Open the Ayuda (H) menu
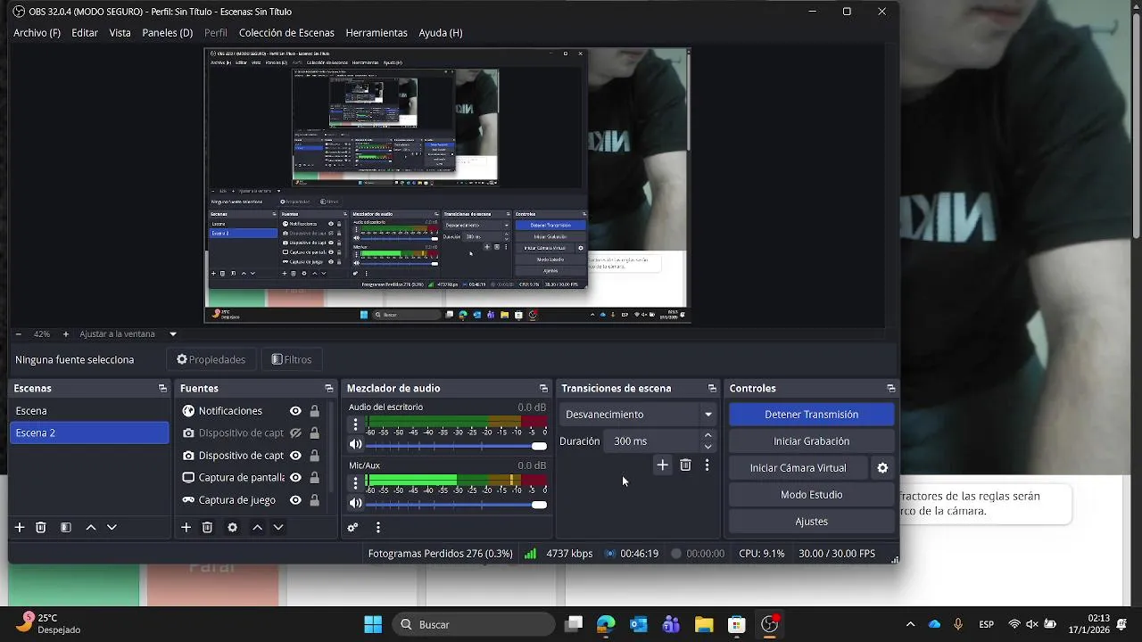This screenshot has height=642, width=1142. [x=441, y=33]
